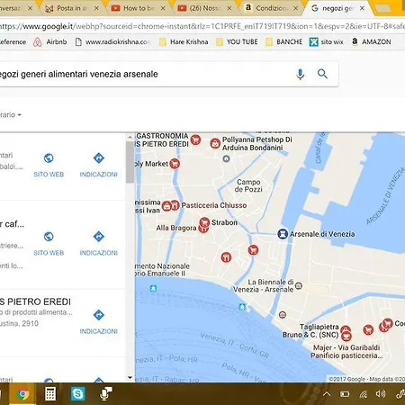Open the sito wix bookmark
The image size is (405, 405).
[x=326, y=41]
